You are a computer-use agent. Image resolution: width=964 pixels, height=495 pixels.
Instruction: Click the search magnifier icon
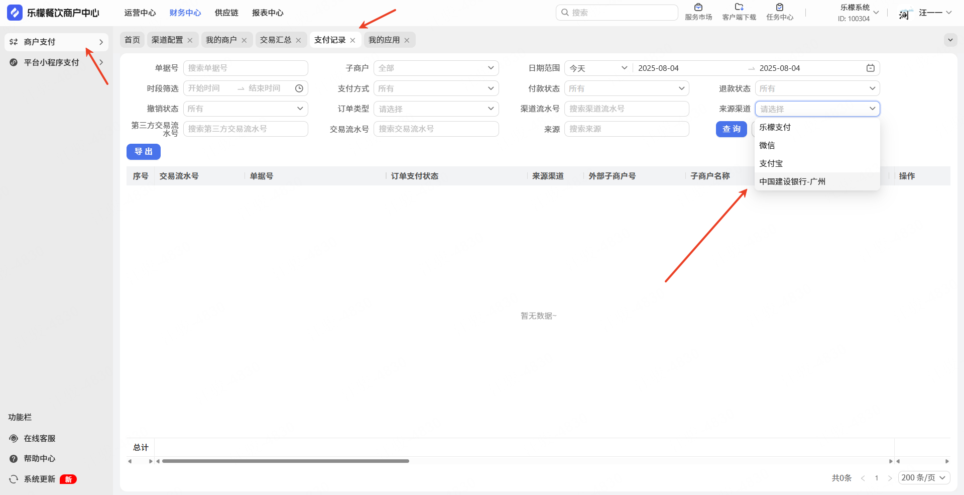coord(565,13)
